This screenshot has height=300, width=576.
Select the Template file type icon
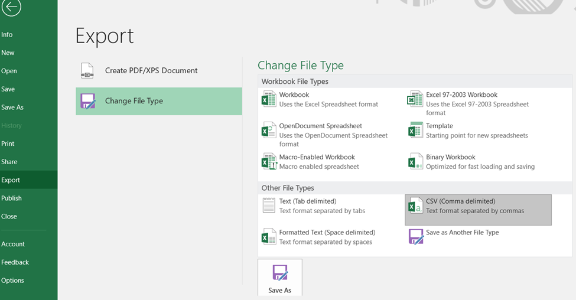(415, 130)
